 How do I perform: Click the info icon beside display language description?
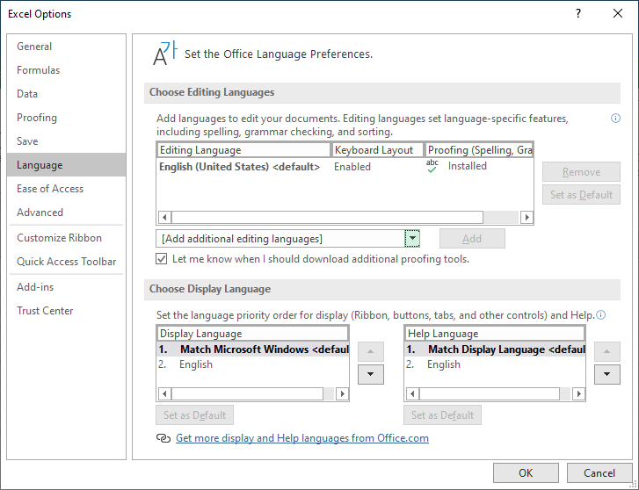600,315
